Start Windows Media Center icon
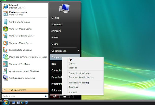The image size is (155, 105). click(5, 29)
